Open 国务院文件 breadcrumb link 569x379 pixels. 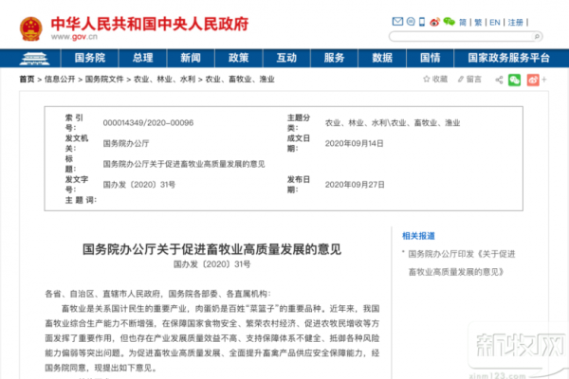tap(104, 79)
